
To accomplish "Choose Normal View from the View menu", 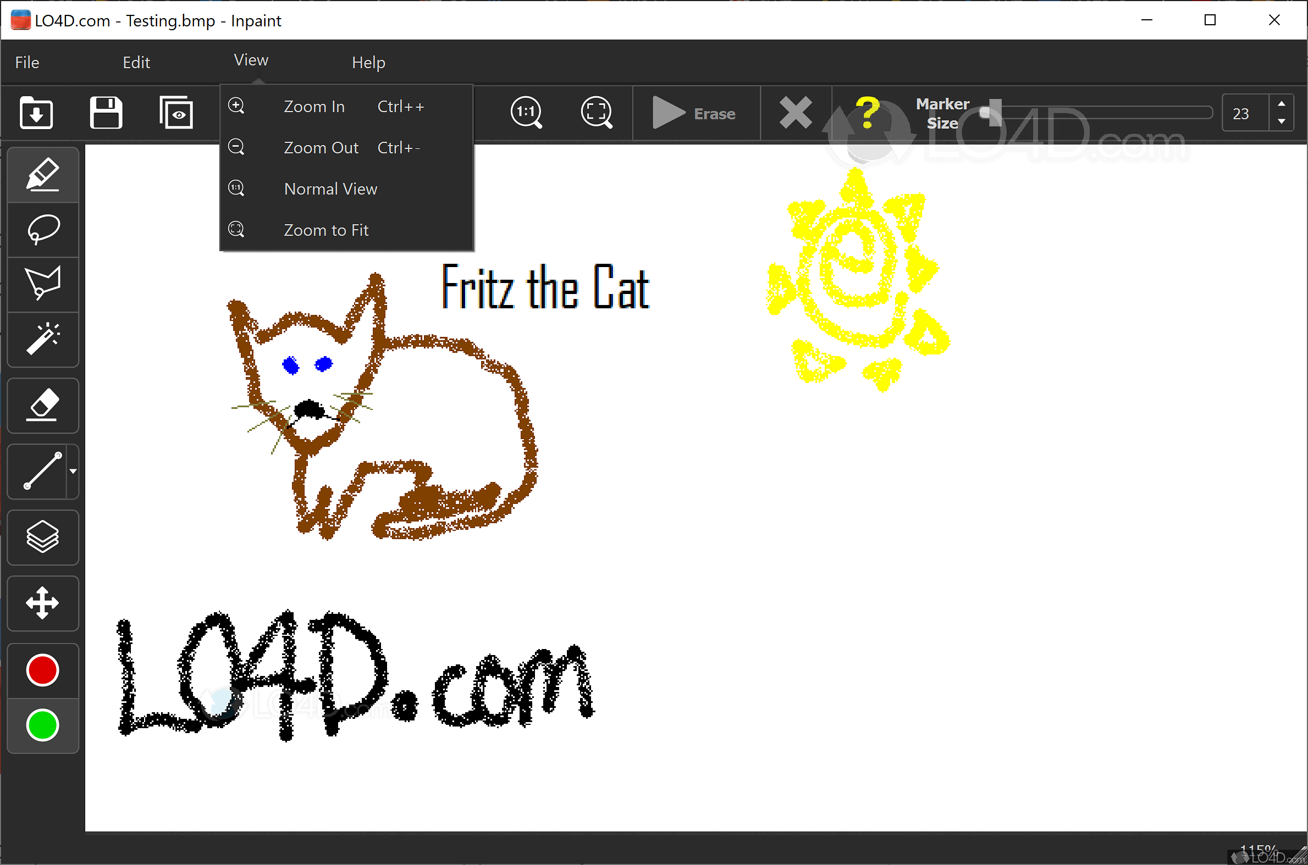I will click(330, 188).
